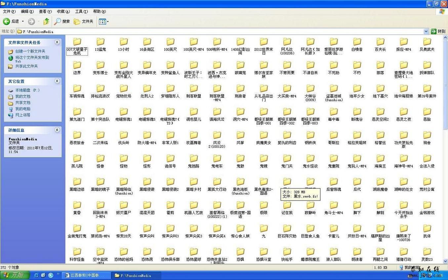Open the 查看(V) menu

click(45, 11)
